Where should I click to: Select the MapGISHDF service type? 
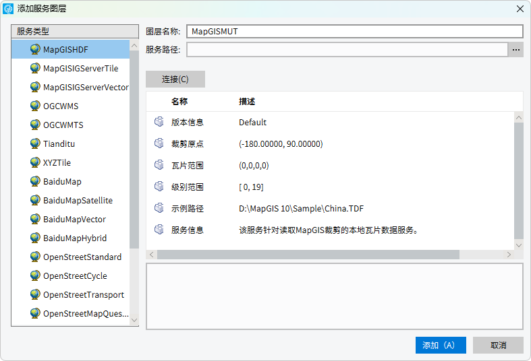click(x=70, y=49)
